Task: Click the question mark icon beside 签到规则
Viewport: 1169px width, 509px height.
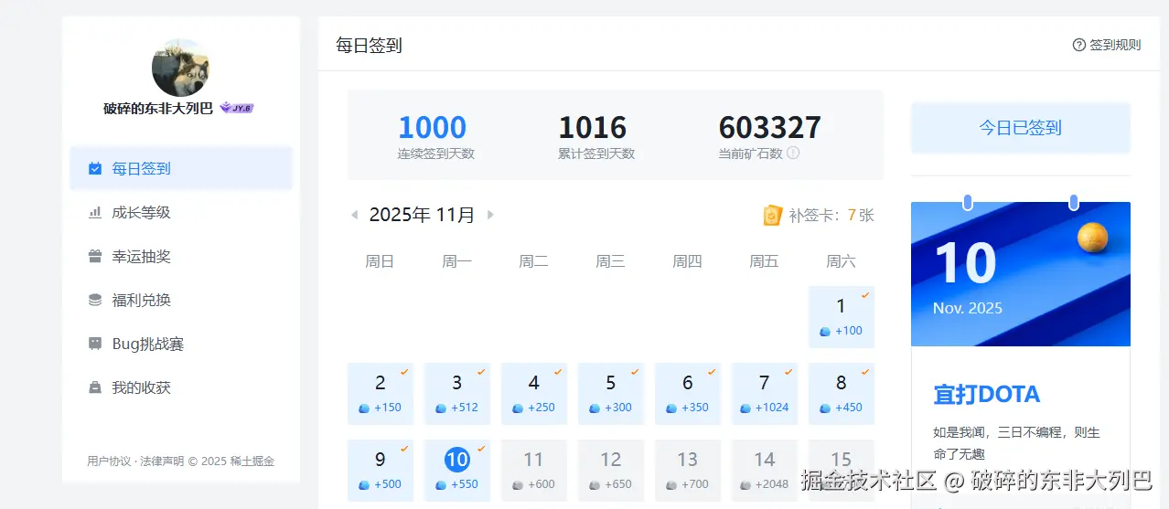Action: [x=1079, y=45]
